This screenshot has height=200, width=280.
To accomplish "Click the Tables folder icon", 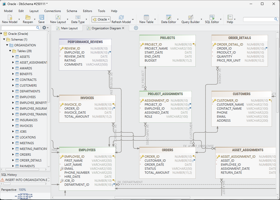I will pyautogui.click(x=14, y=51).
